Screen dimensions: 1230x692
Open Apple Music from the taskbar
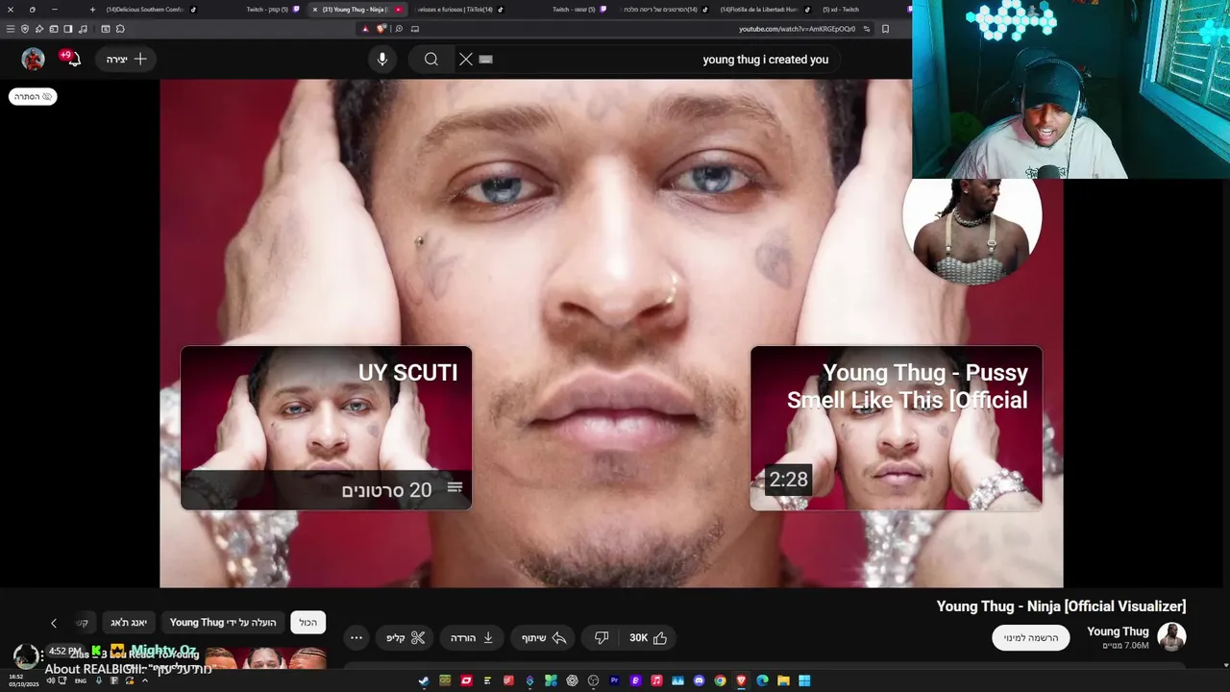point(656,680)
